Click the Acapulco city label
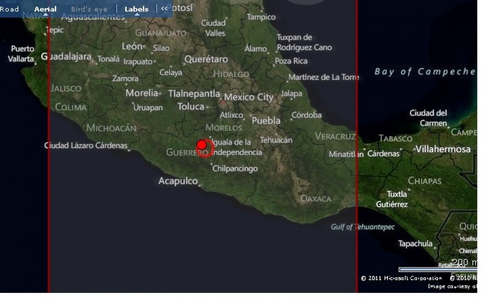Screen dimensions: 482x299 click(178, 180)
